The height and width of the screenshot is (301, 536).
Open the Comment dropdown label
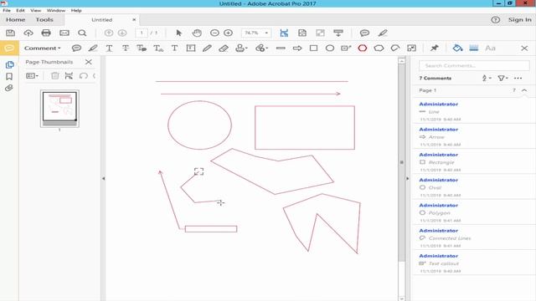pyautogui.click(x=42, y=48)
